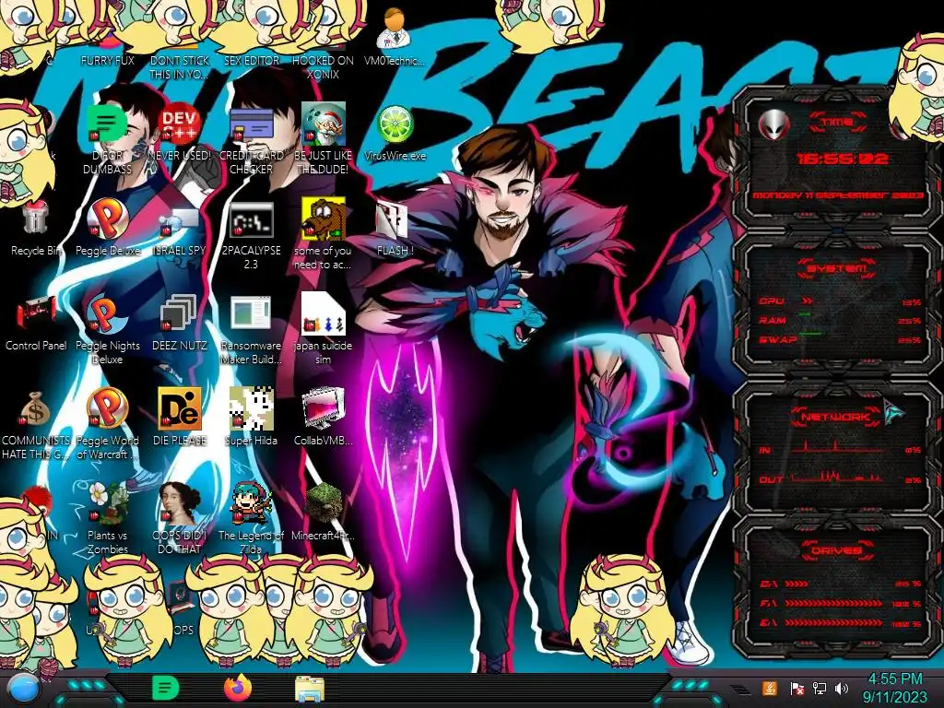Launch Firefox from the taskbar
944x708 pixels.
pos(237,688)
